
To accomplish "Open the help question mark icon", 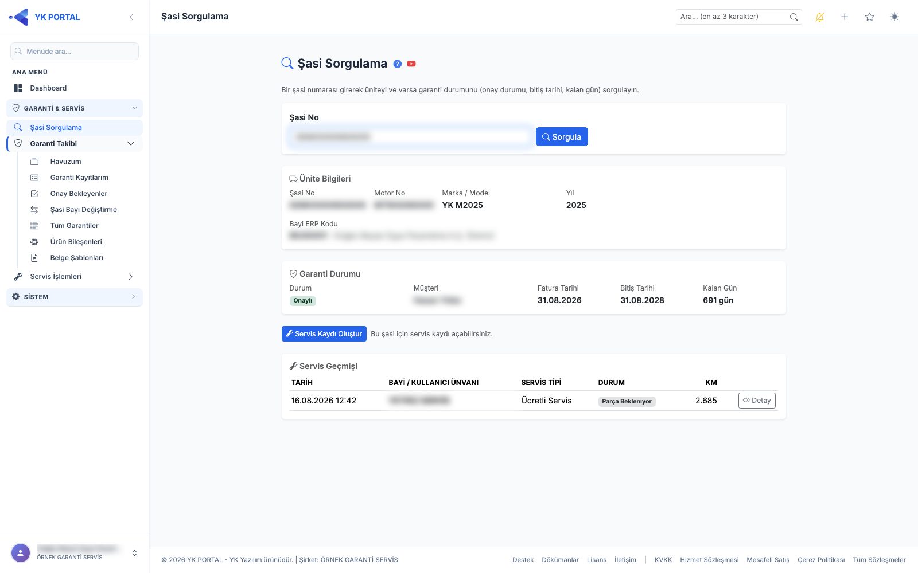I will click(x=397, y=64).
